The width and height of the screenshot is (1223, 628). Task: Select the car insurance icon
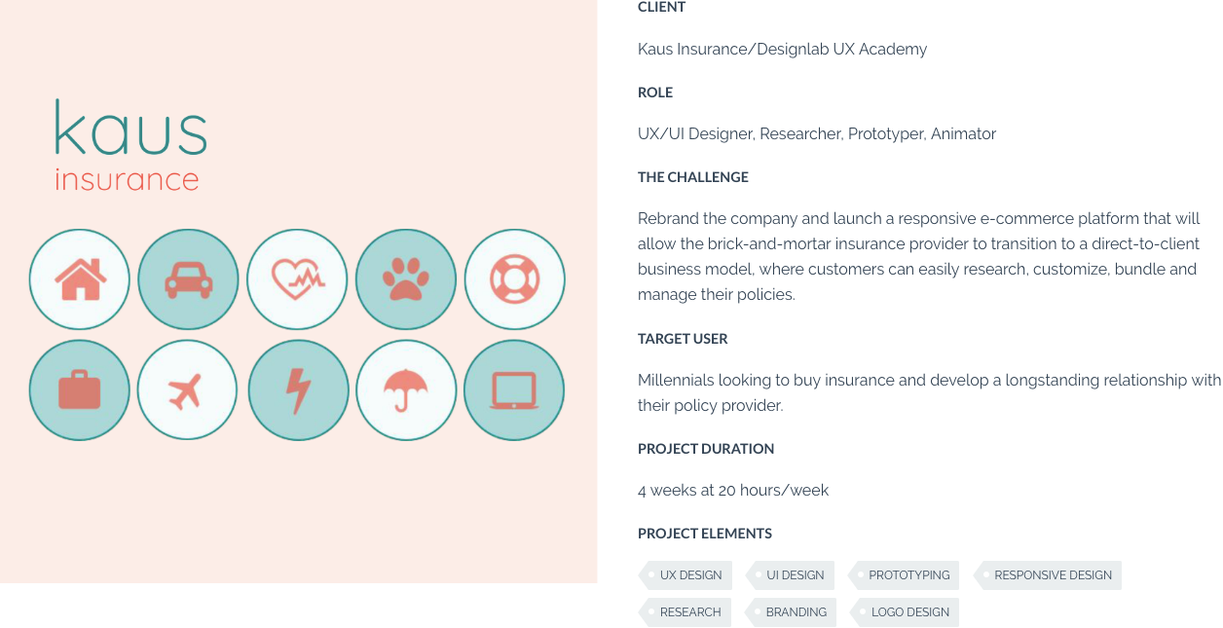tap(189, 279)
